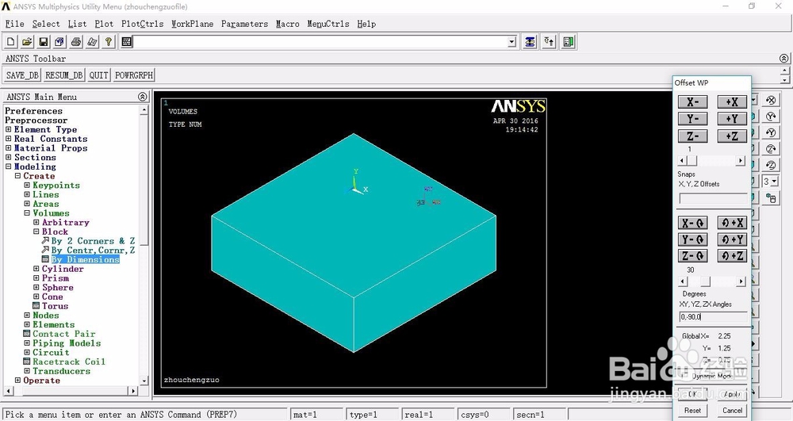Toggle the Dynamic Mode checkbox
Viewport: 793px width, 421px height.
pyautogui.click(x=684, y=376)
